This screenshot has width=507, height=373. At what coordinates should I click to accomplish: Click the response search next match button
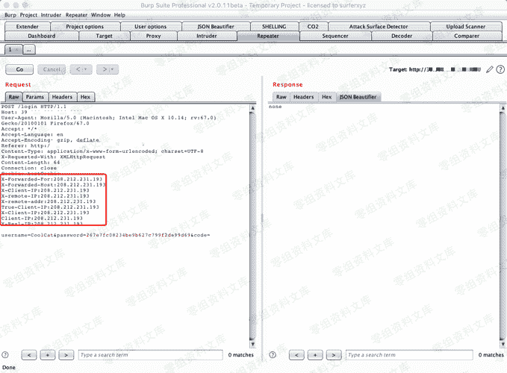point(333,355)
